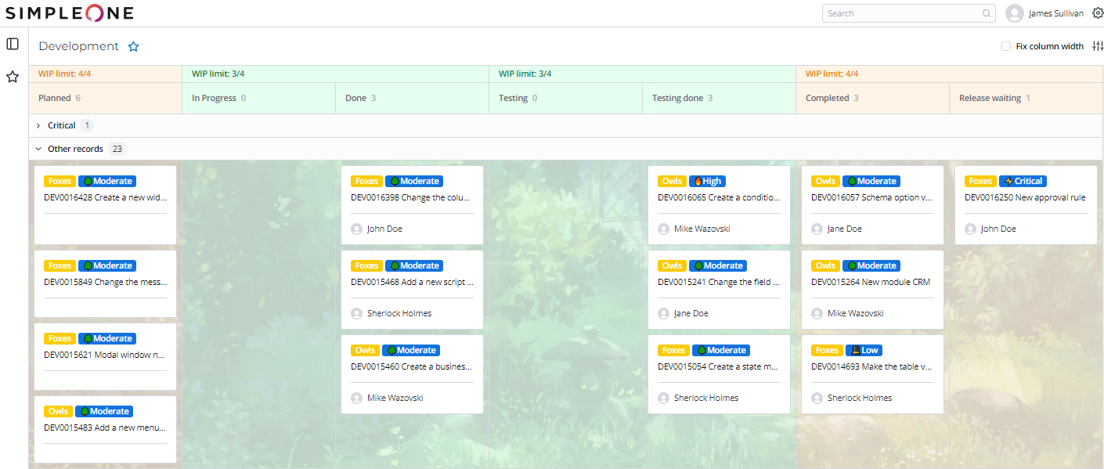Click the settings gear icon
1104x469 pixels.
coord(1097,13)
